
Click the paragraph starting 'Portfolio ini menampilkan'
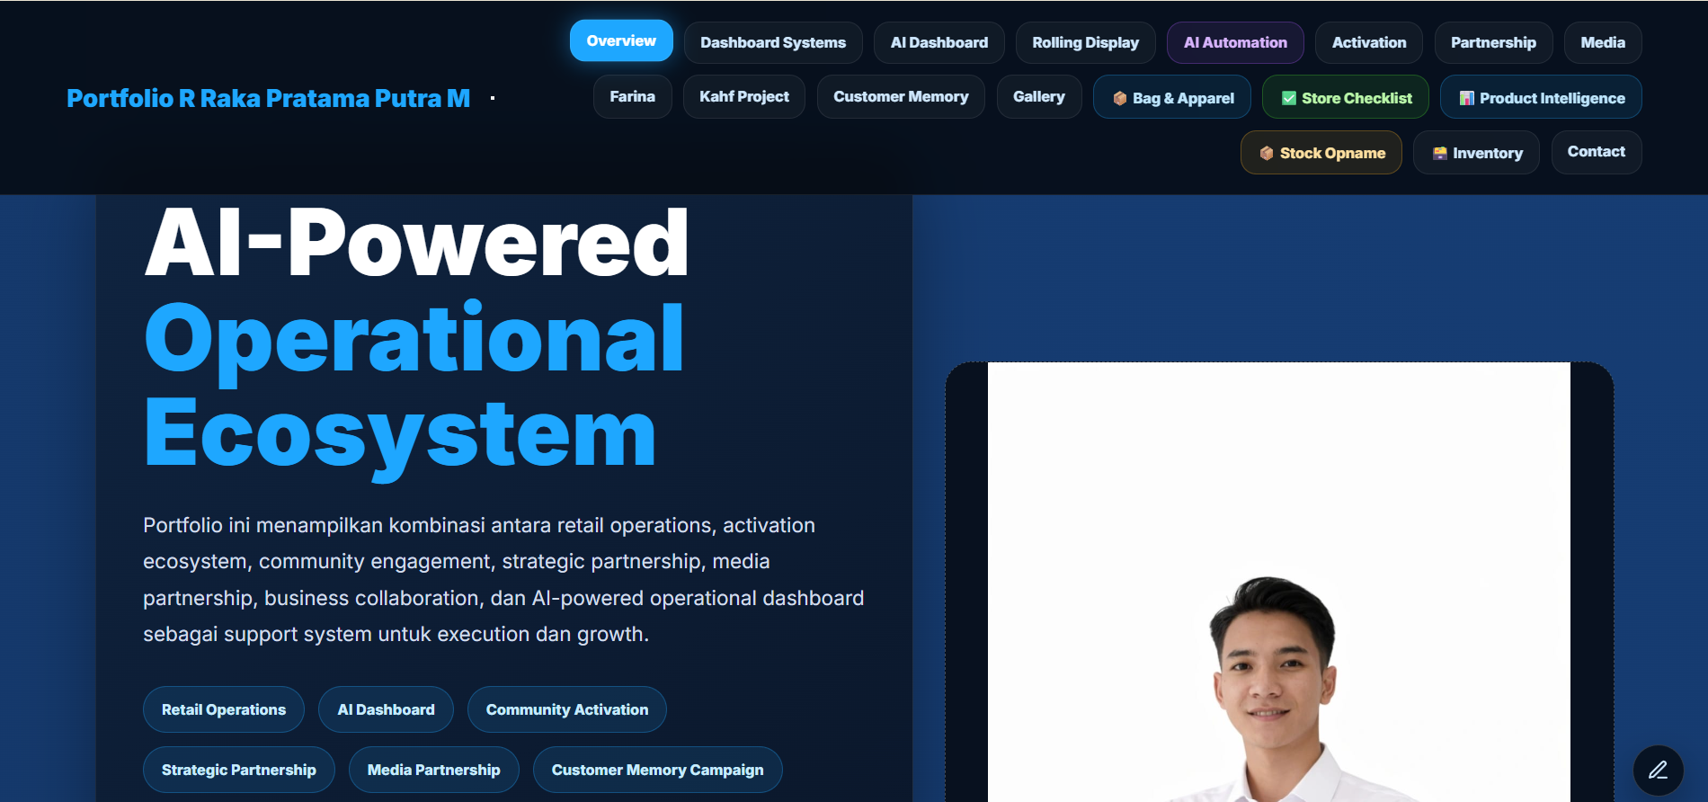503,580
